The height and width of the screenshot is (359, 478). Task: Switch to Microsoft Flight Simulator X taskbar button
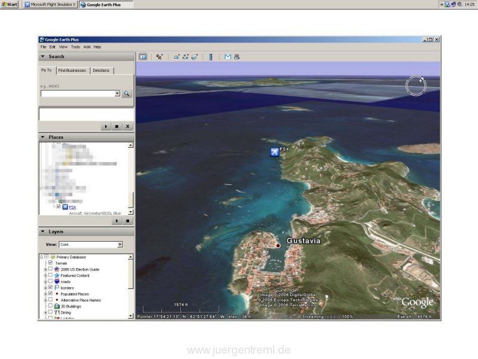pos(50,5)
